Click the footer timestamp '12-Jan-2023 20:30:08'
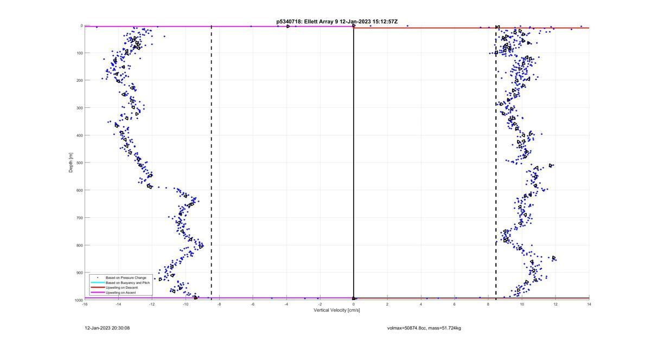 (107, 328)
